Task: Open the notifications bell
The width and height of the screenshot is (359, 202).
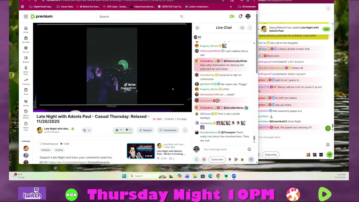Action: 240,17
